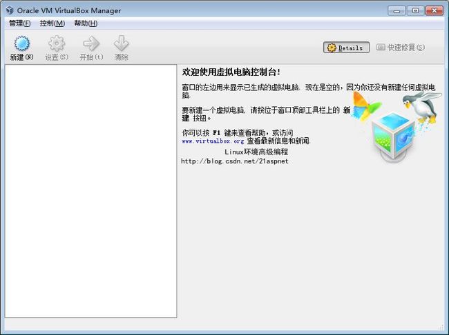
Task: Click the welcome heading 欢迎使用虚拟电脑控制台!
Action: (x=231, y=72)
